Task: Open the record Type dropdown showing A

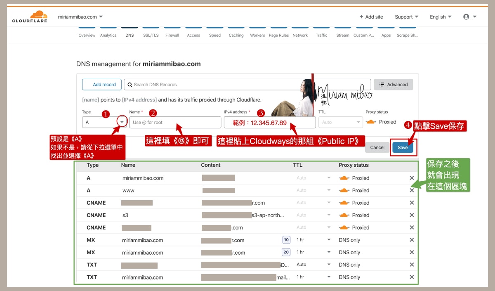Action: [x=104, y=122]
